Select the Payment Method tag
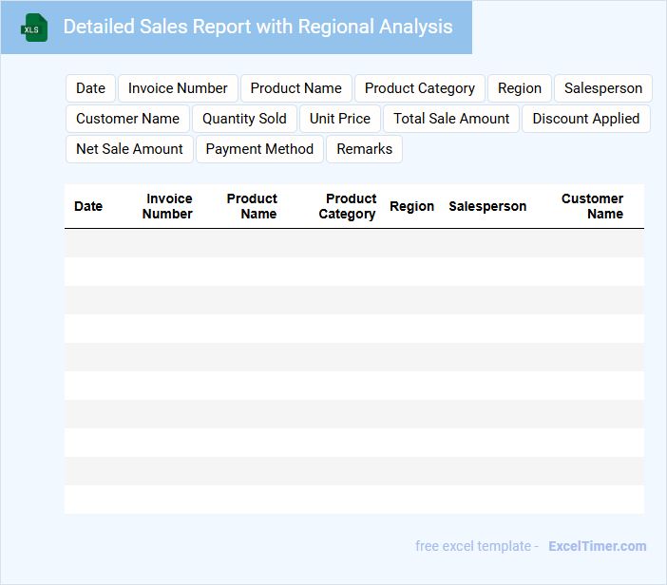Viewport: 667px width, 585px height. click(x=259, y=149)
